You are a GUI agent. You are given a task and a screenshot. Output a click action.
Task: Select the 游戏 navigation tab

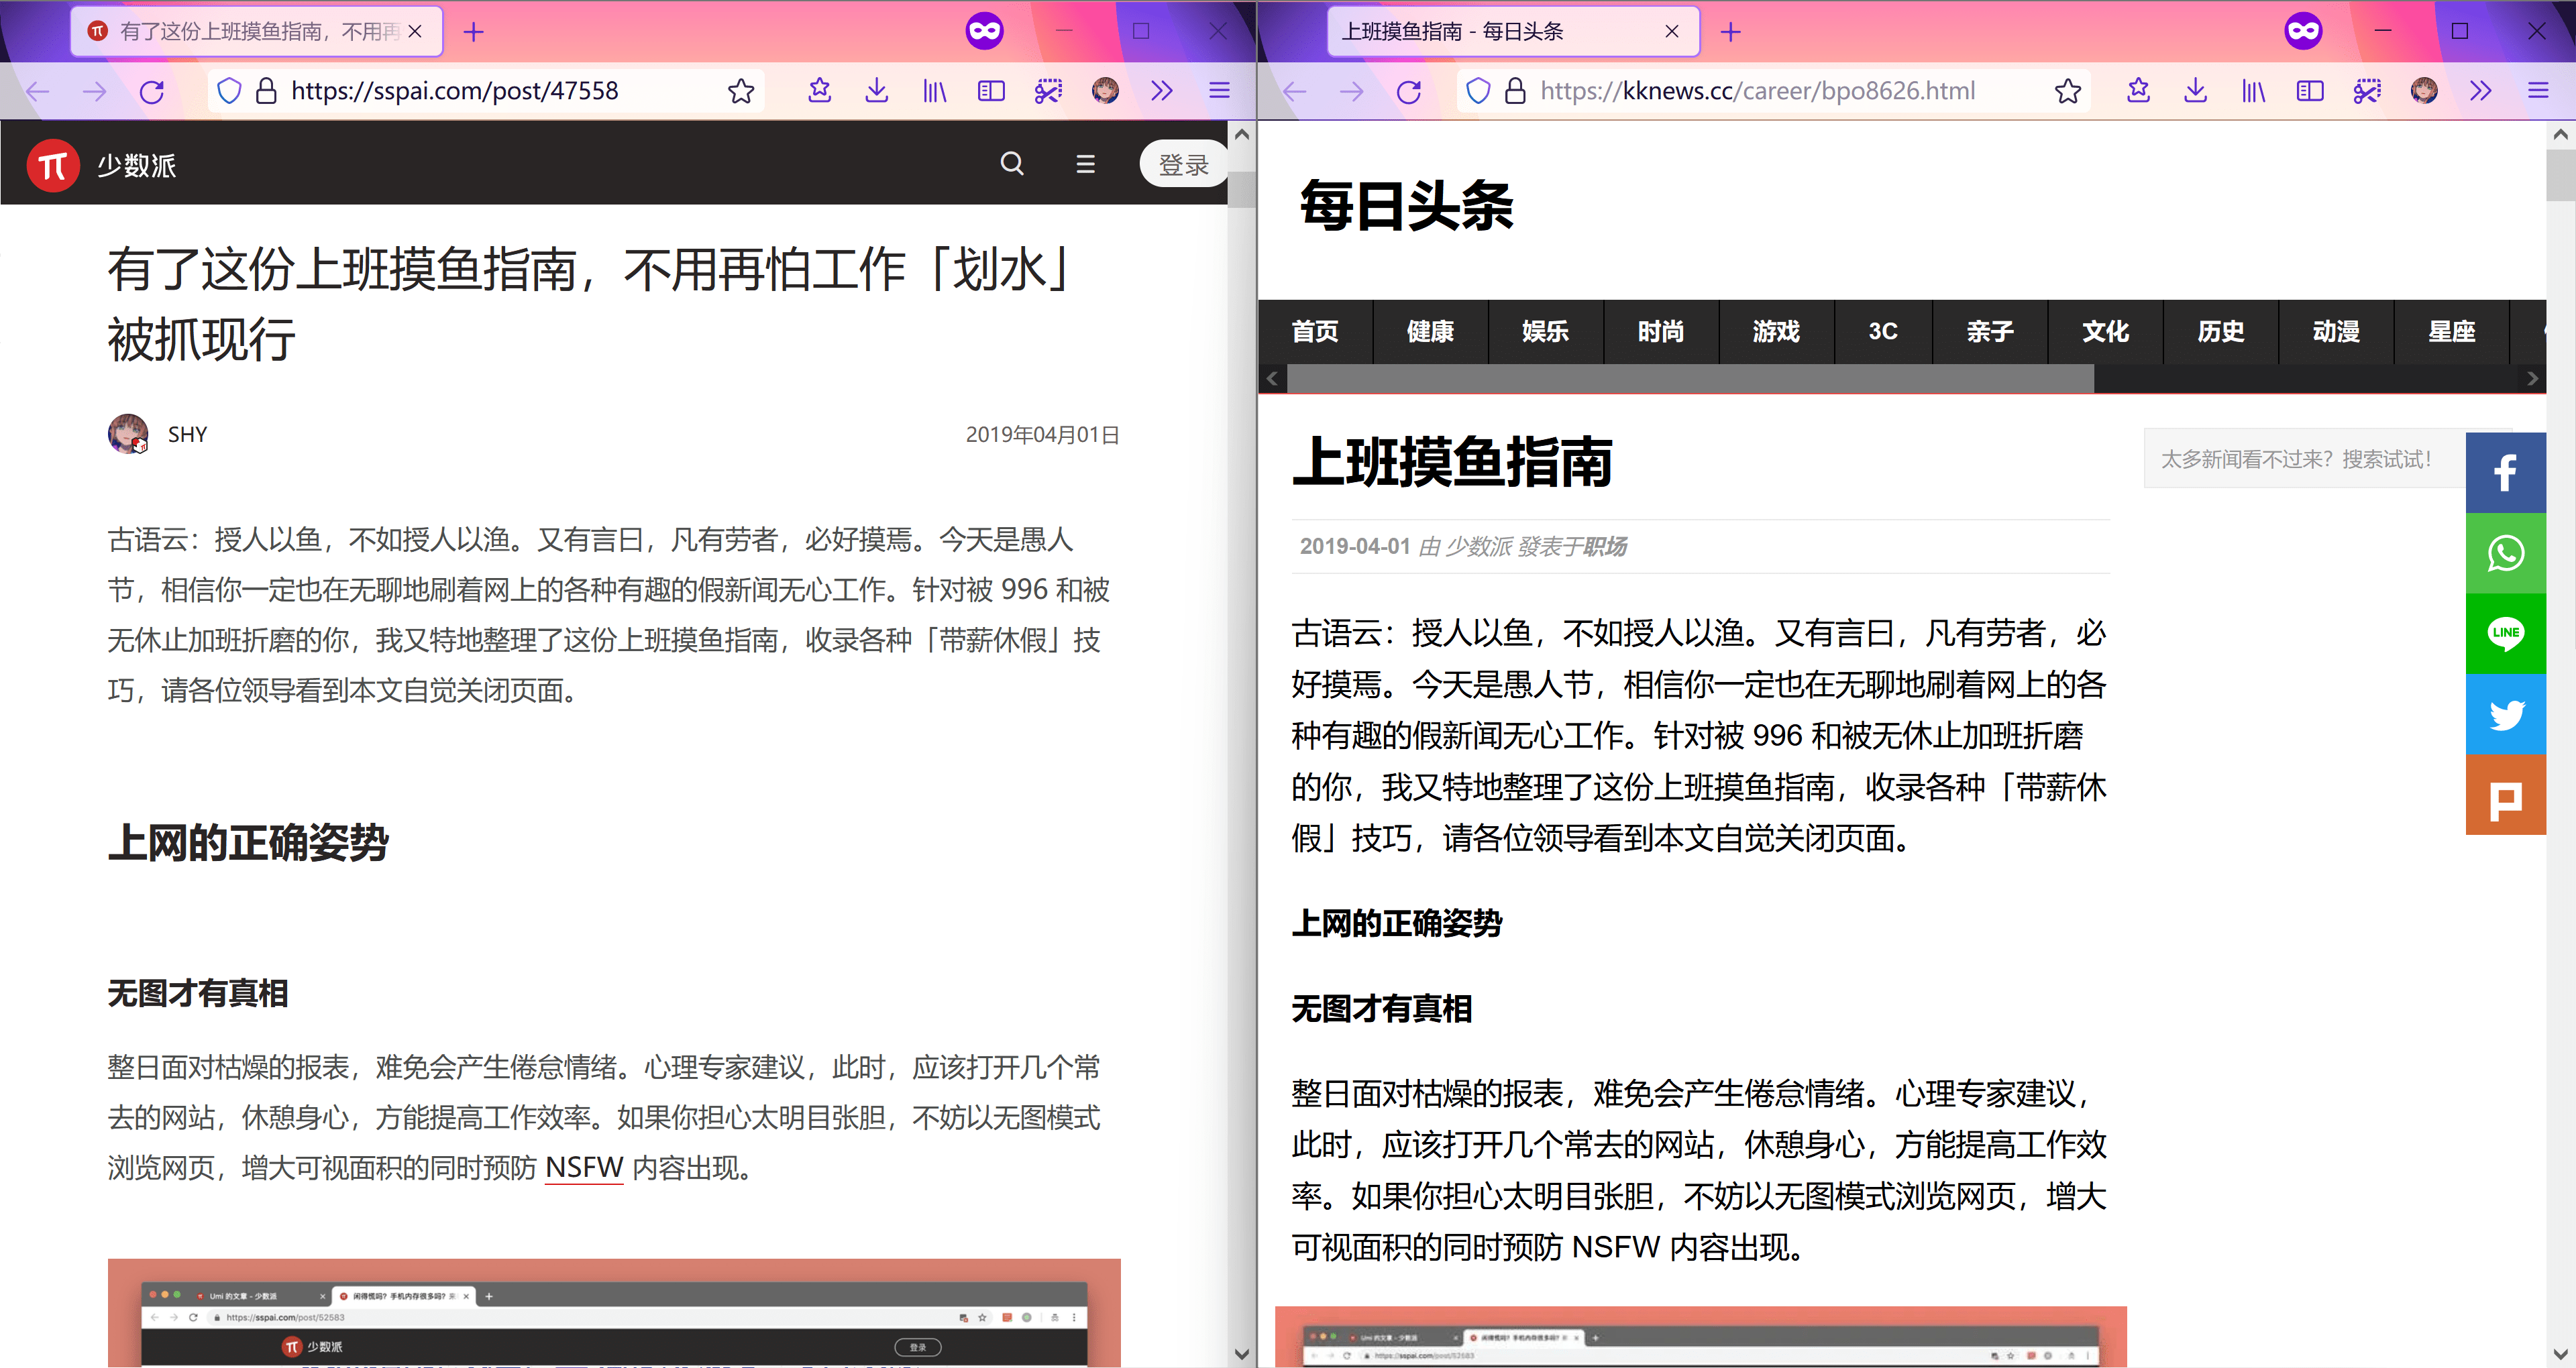[x=1776, y=332]
